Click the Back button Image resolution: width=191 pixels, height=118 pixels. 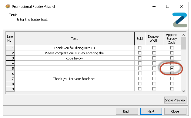(x=127, y=111)
